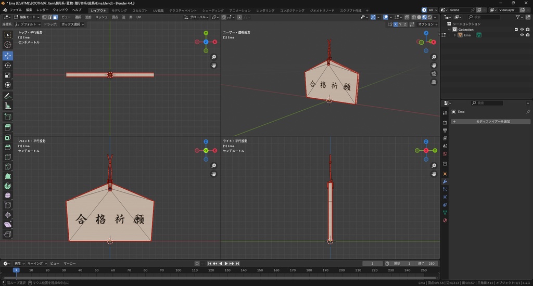Open the Render properties tab
Image resolution: width=533 pixels, height=286 pixels.
(x=445, y=123)
